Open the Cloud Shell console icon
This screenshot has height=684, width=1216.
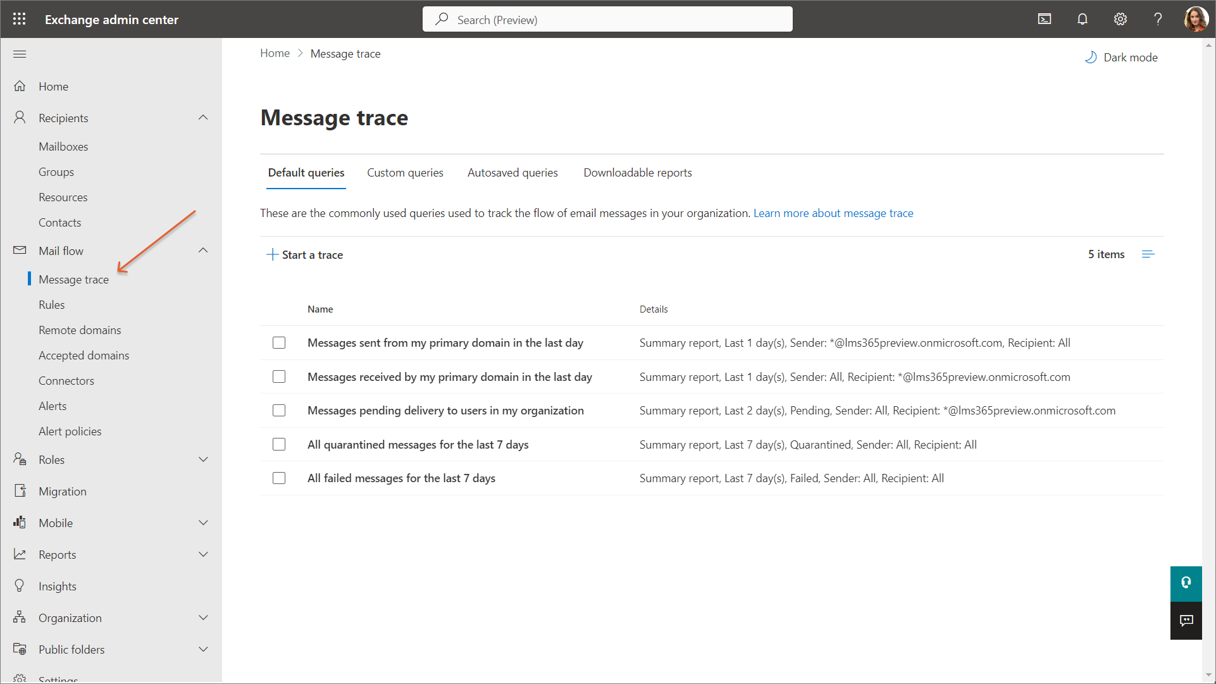tap(1045, 19)
